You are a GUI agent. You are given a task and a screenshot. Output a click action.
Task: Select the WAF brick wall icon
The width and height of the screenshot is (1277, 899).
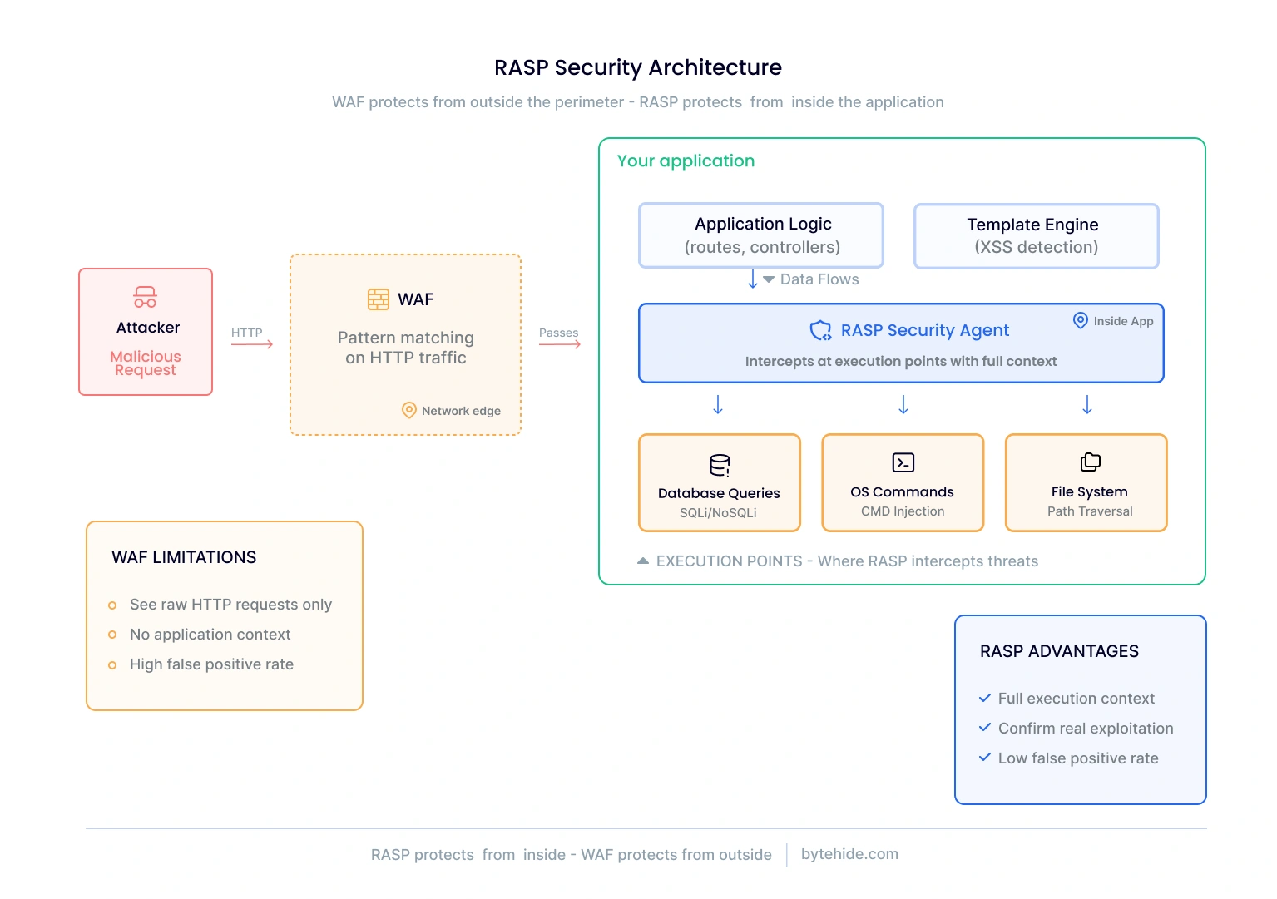coord(377,298)
